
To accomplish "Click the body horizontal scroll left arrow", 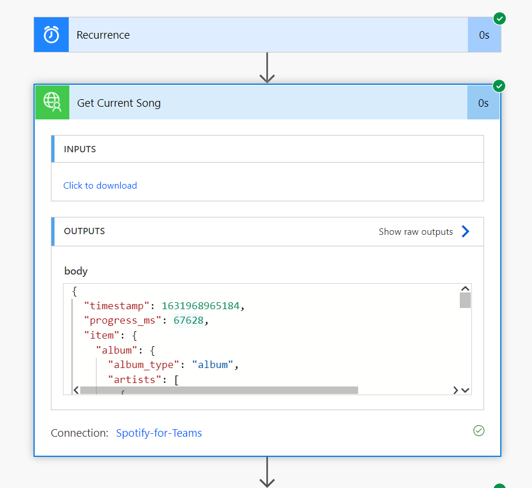I will point(76,390).
